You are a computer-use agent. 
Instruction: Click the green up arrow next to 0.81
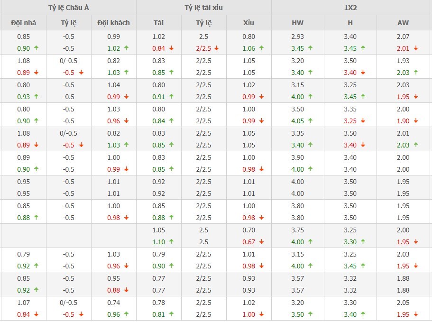pos(171,314)
